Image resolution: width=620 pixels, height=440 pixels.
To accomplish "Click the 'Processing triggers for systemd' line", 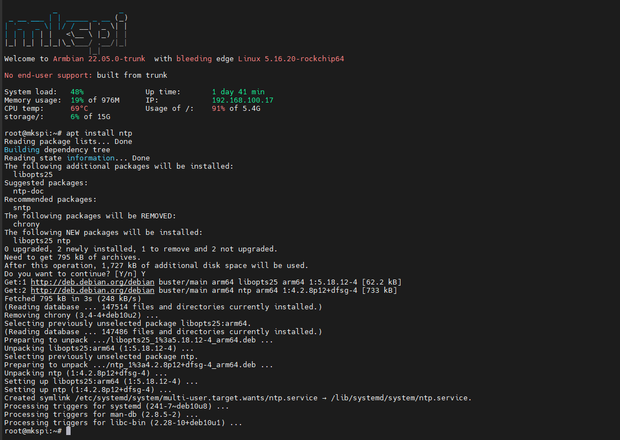I will [116, 406].
